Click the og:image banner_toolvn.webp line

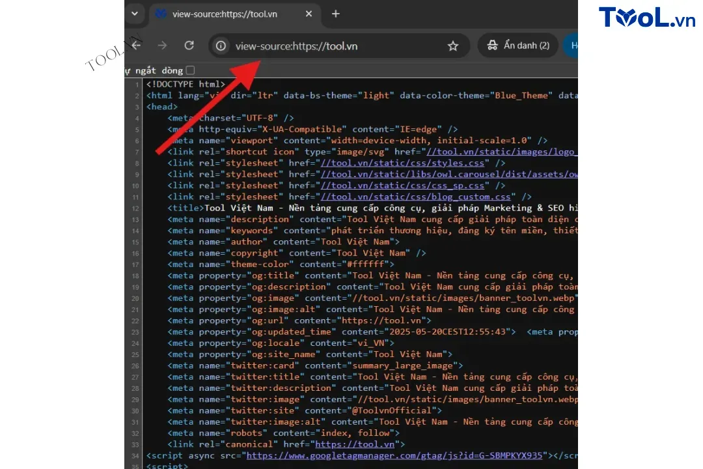372,298
